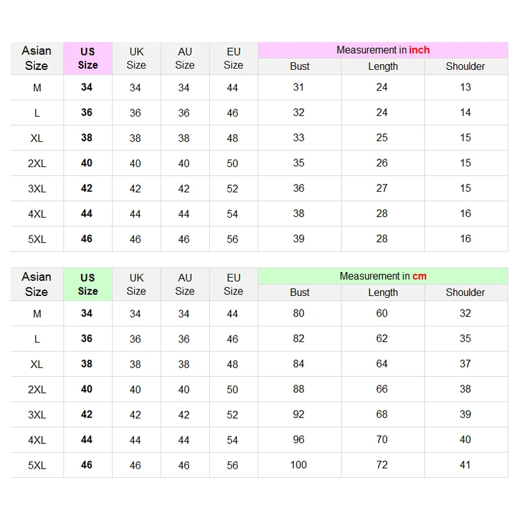Click "Length" column header in inch table
The width and height of the screenshot is (518, 518).
(383, 67)
